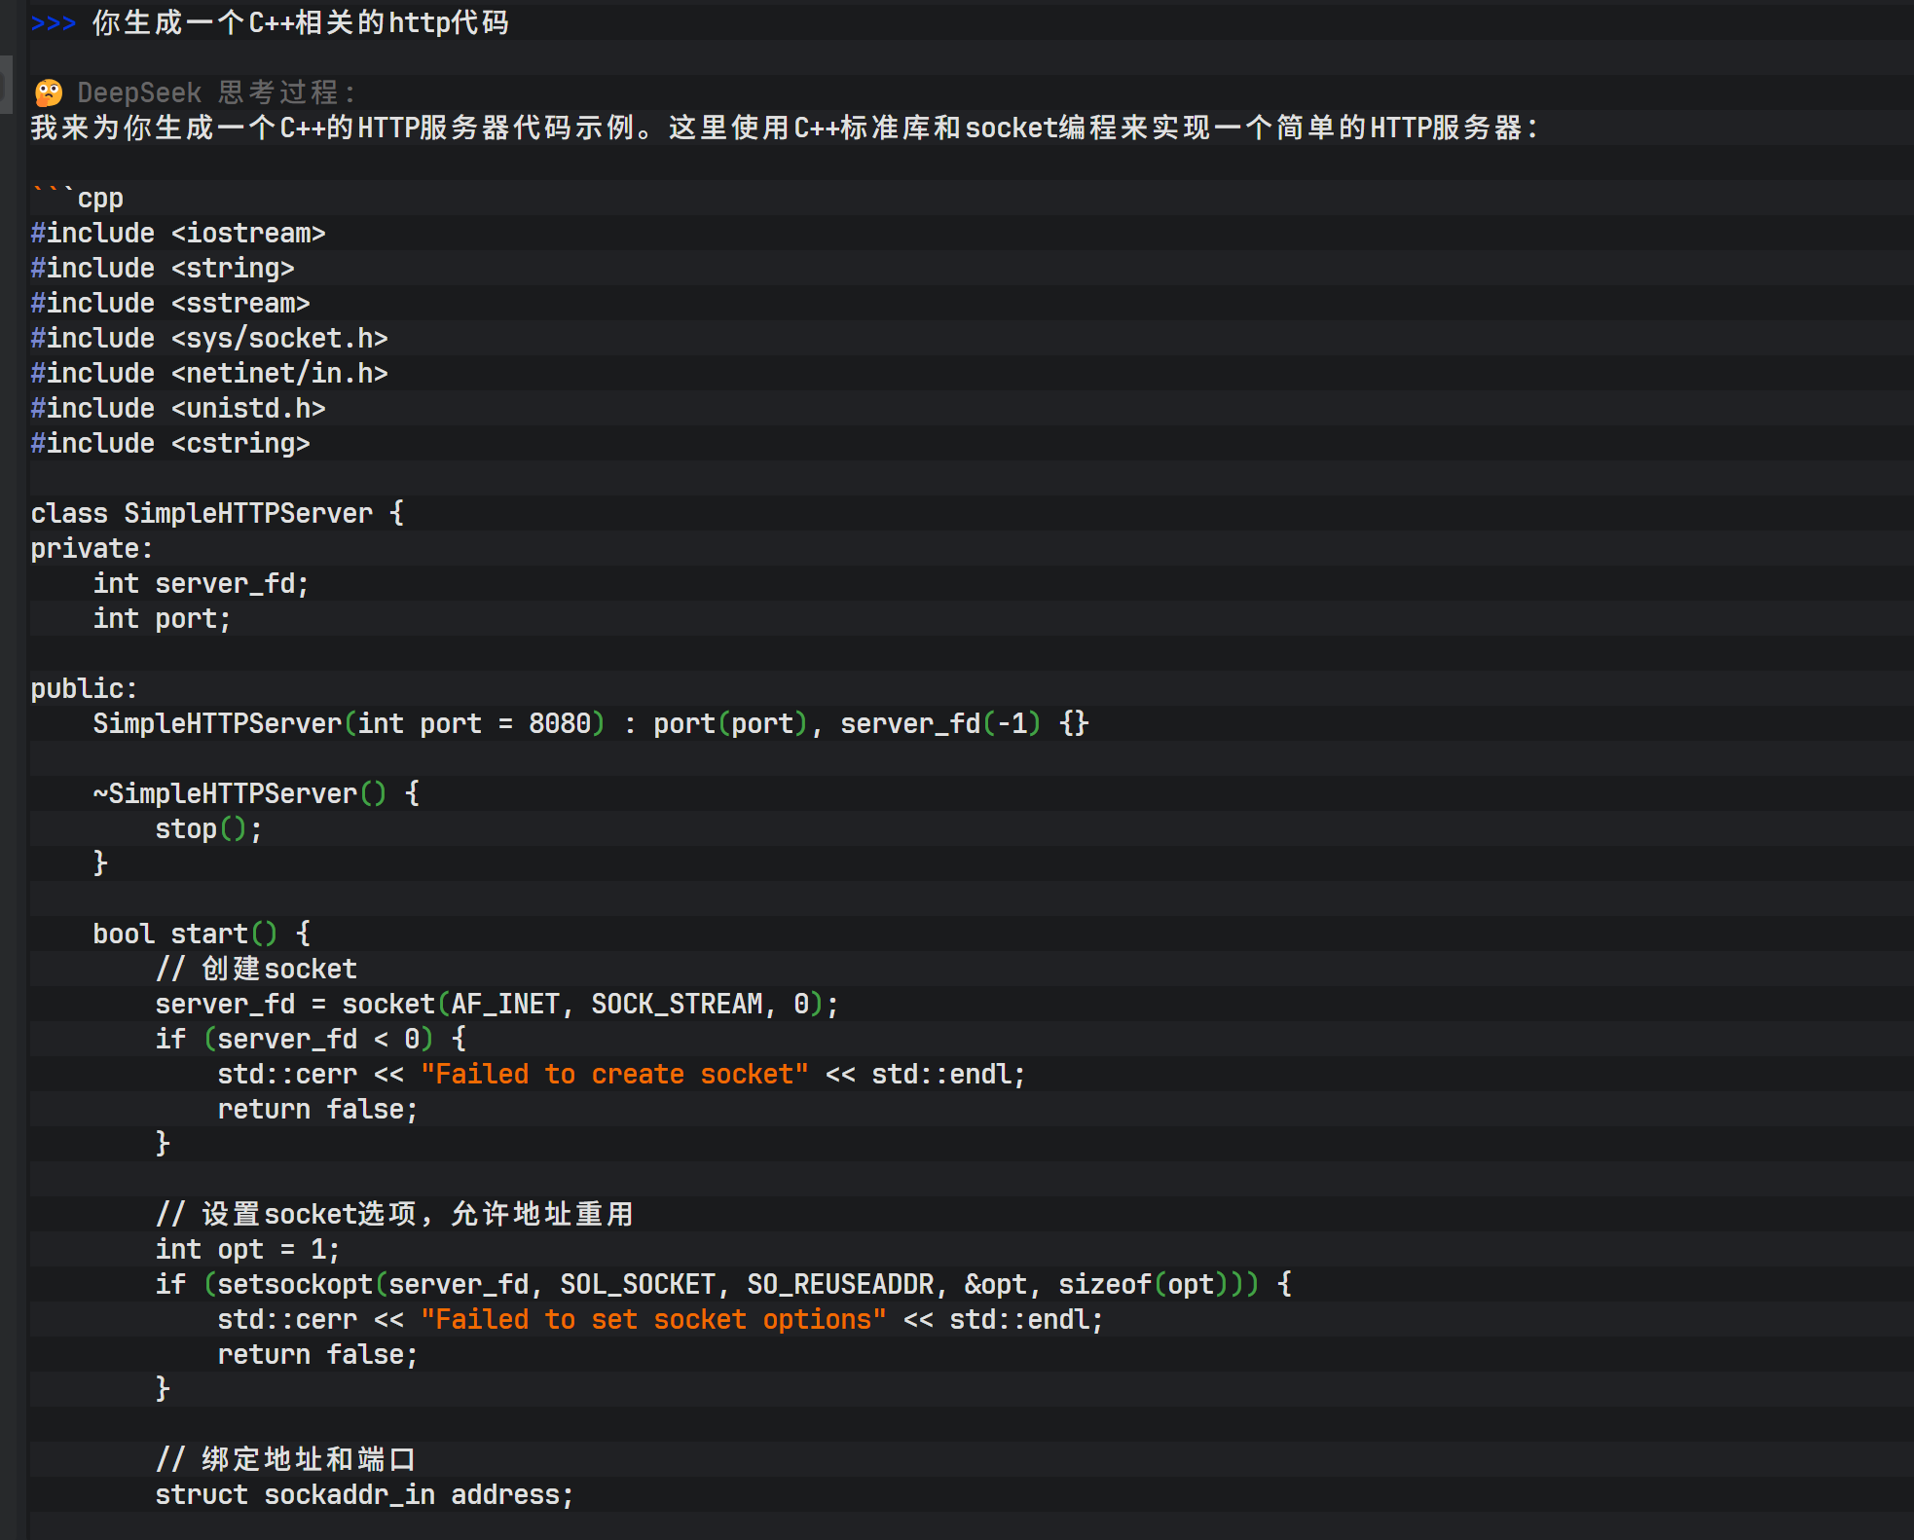Screen dimensions: 1914x1540
Task: Click the #include <iostream> line
Action: tap(177, 234)
